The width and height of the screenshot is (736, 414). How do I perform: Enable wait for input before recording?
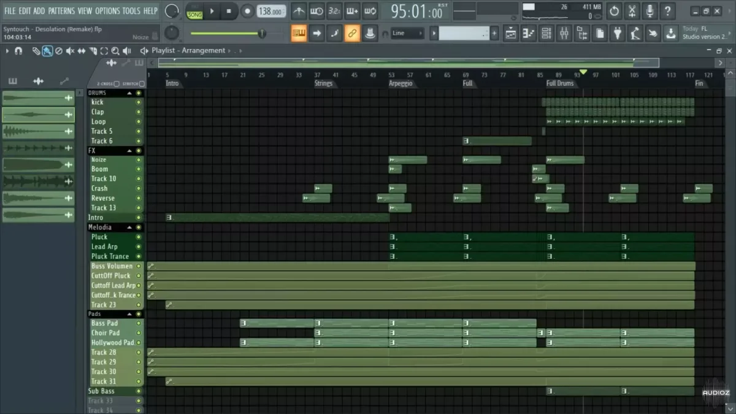point(316,11)
